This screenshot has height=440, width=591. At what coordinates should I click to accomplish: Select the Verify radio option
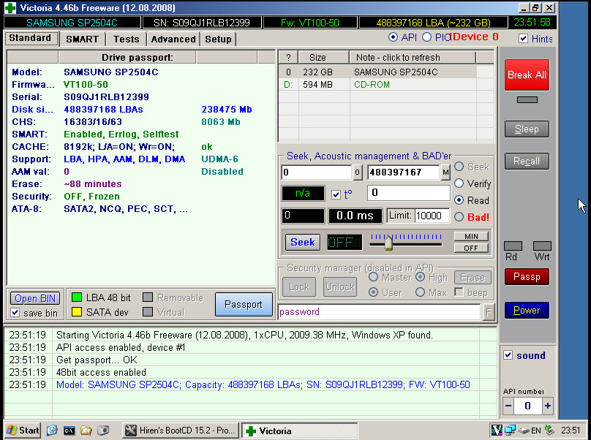pyautogui.click(x=459, y=183)
